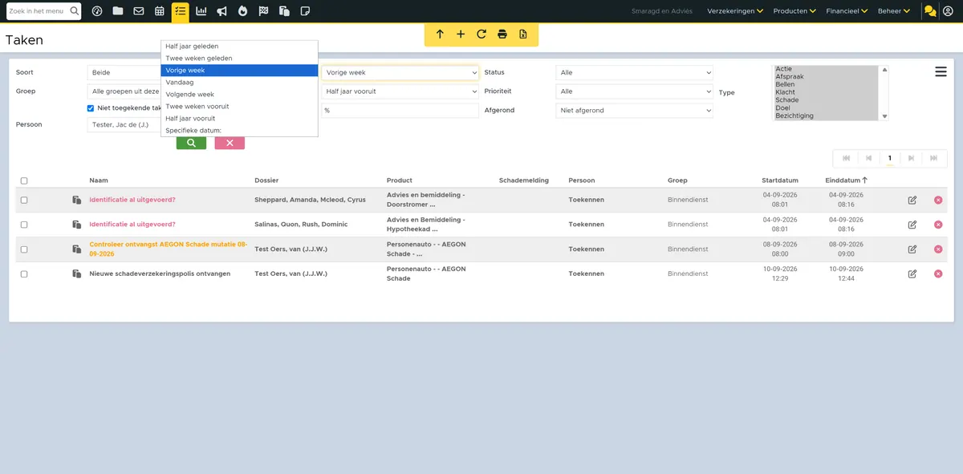Open the 'Half jaar vooruit' date dropdown
This screenshot has height=474, width=963.
[400, 91]
